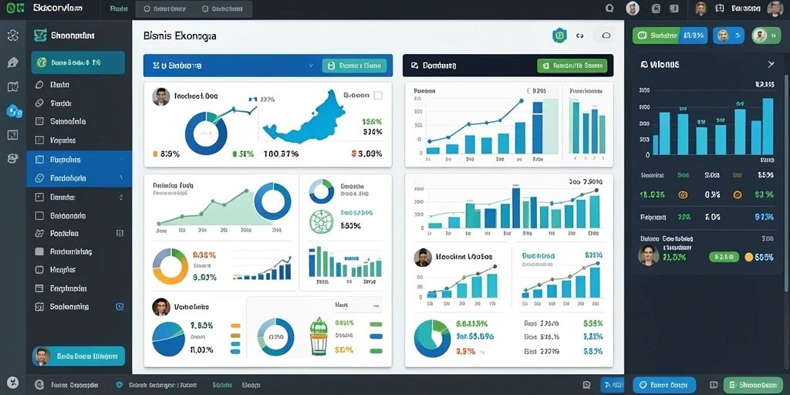790x395 pixels.
Task: Click the green button in dark section header
Action: point(572,66)
